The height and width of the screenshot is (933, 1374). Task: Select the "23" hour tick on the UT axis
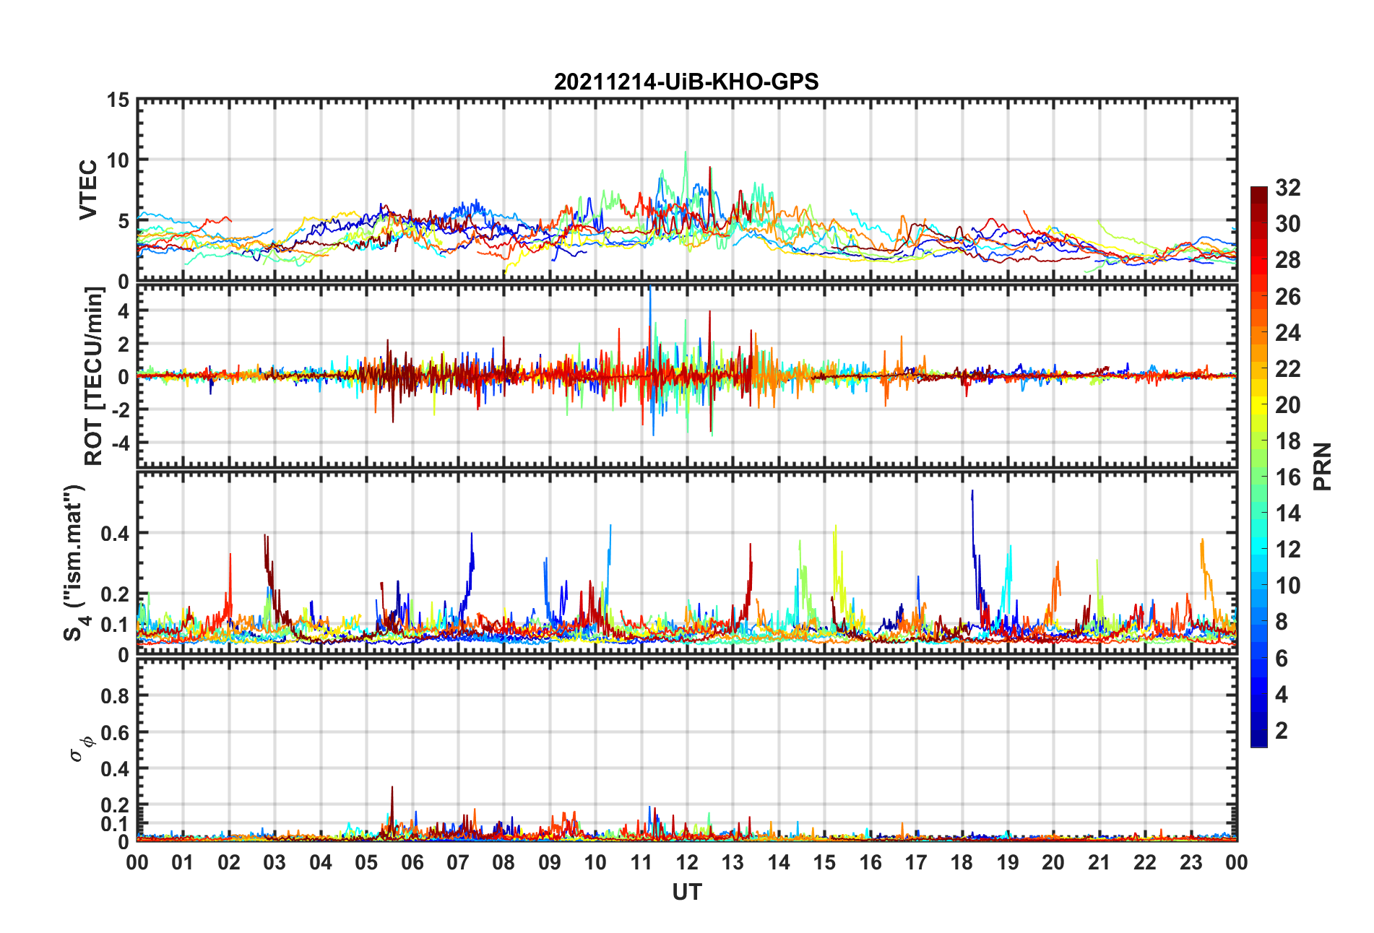[x=1191, y=862]
